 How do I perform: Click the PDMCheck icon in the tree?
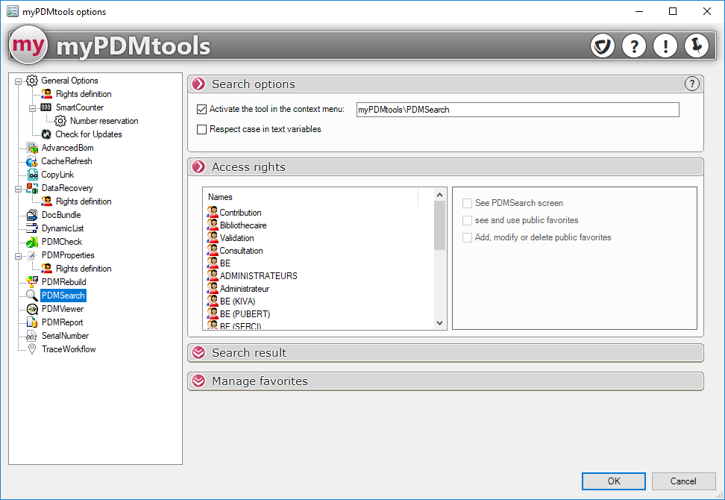tap(32, 242)
